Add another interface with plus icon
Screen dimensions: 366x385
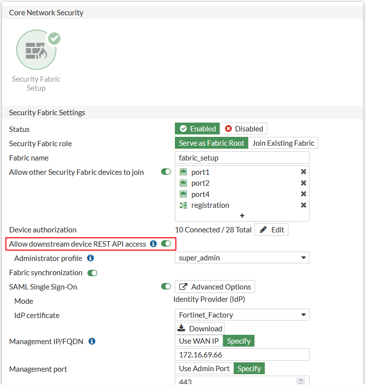coord(242,216)
